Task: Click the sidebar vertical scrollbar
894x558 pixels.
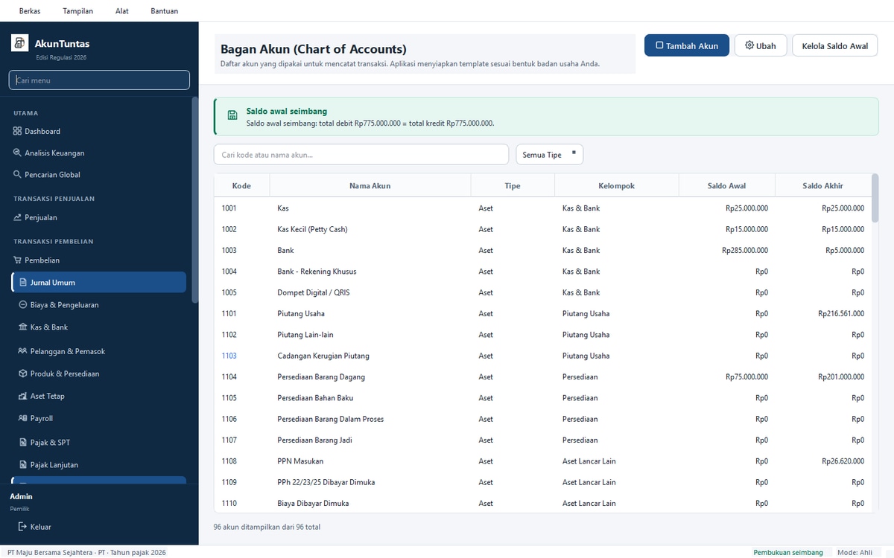Action: tap(194, 199)
